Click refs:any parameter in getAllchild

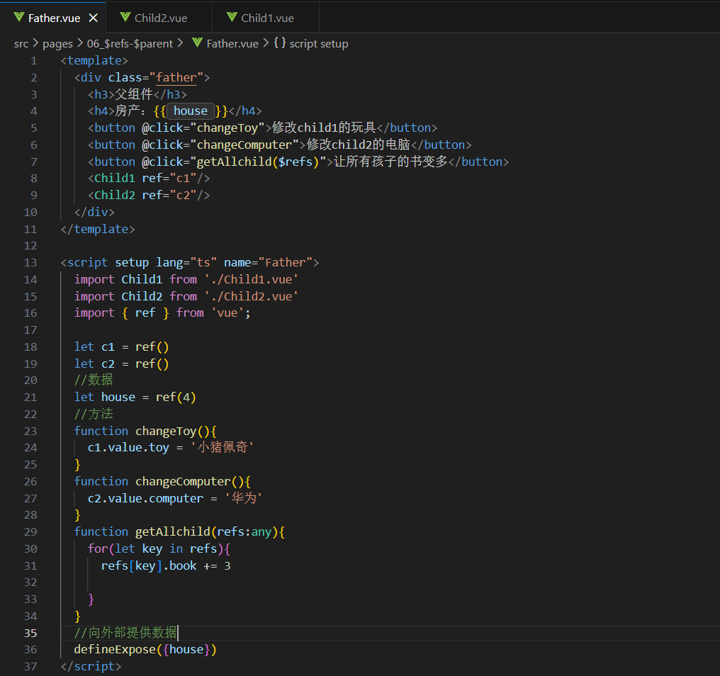click(244, 531)
